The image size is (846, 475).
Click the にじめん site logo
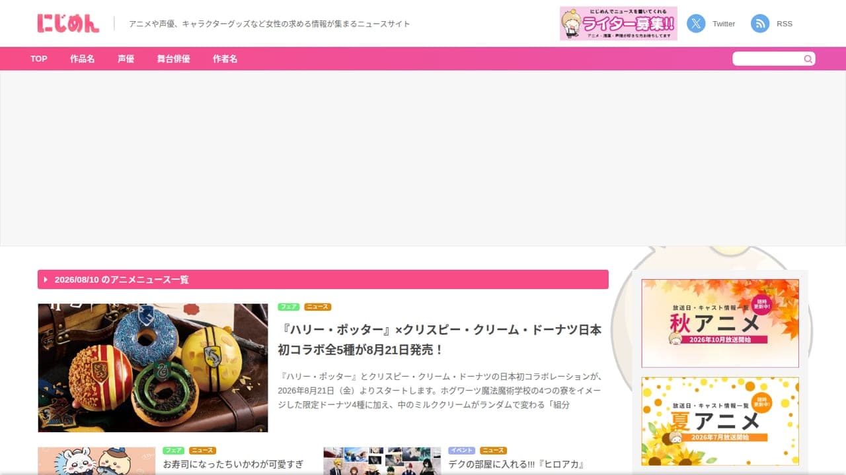click(x=68, y=23)
